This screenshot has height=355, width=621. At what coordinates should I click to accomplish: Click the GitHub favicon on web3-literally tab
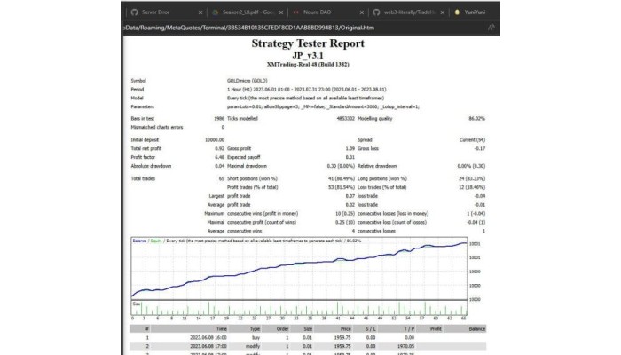pyautogui.click(x=370, y=12)
